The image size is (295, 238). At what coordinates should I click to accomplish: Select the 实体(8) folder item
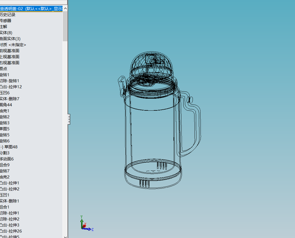point(6,33)
